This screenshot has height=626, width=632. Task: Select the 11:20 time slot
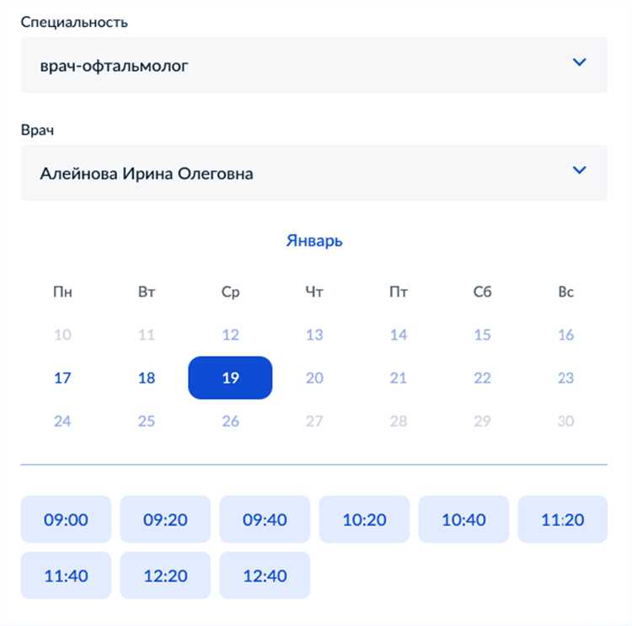[562, 520]
